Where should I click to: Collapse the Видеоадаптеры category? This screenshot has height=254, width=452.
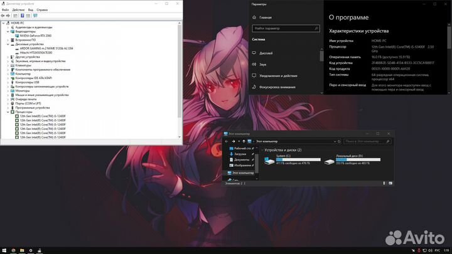coord(8,31)
